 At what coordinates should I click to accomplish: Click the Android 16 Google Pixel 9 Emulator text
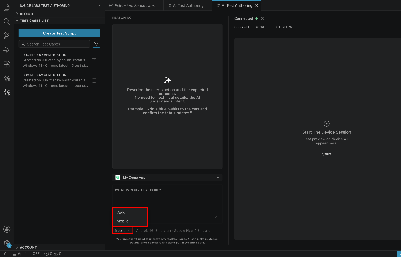pyautogui.click(x=174, y=231)
